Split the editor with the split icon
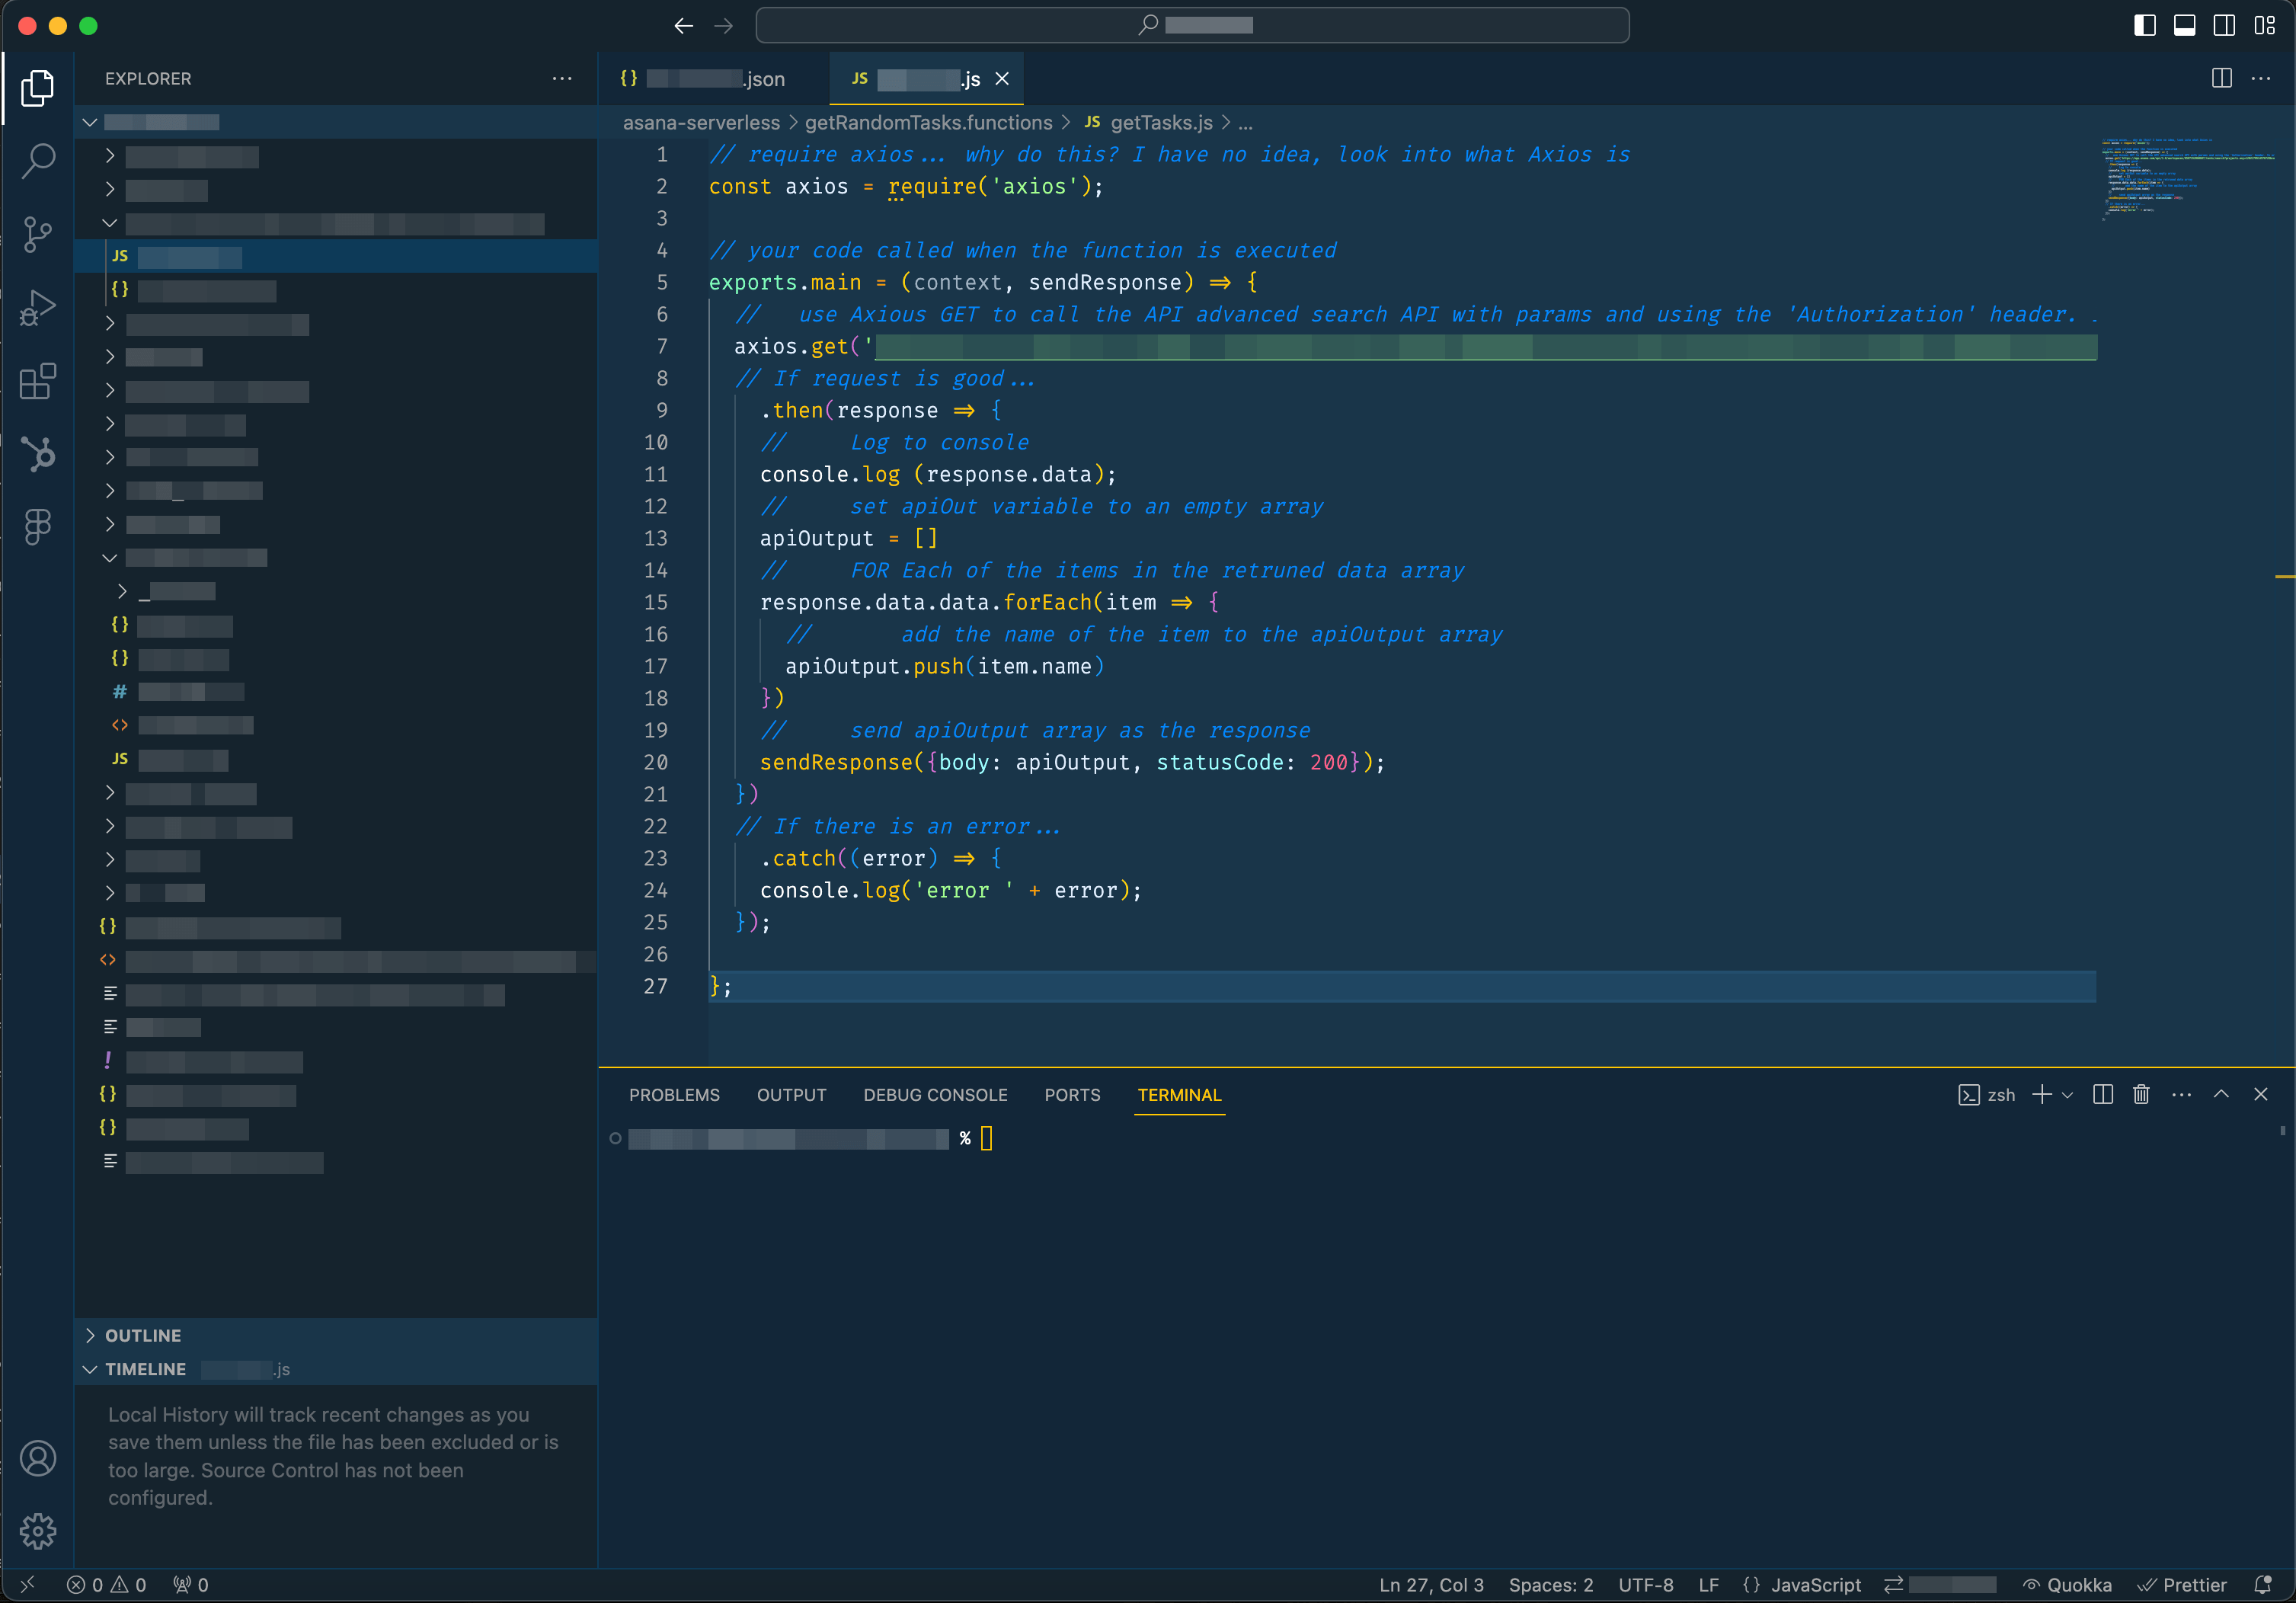The image size is (2296, 1603). click(2223, 78)
